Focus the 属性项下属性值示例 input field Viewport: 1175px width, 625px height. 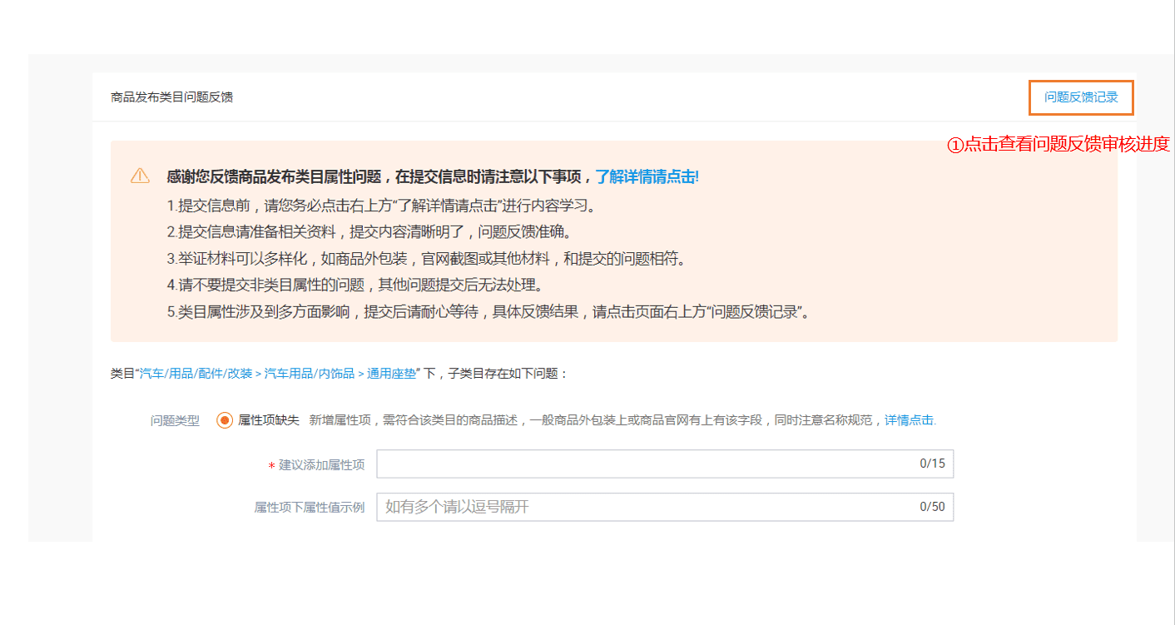click(x=665, y=507)
